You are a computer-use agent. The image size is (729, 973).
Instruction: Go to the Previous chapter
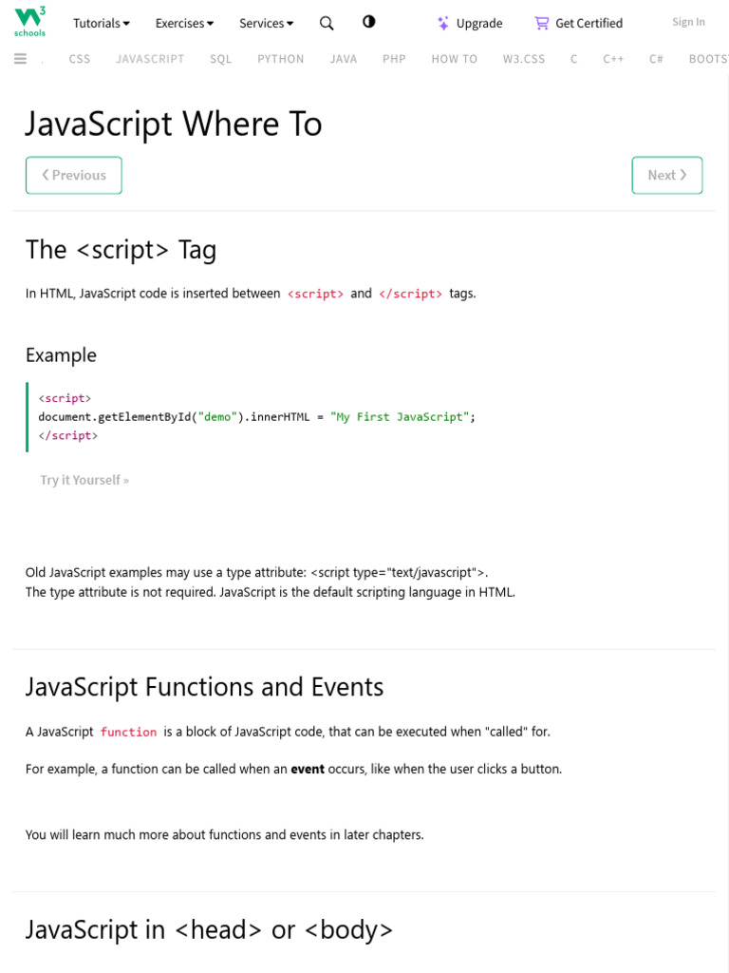[74, 175]
